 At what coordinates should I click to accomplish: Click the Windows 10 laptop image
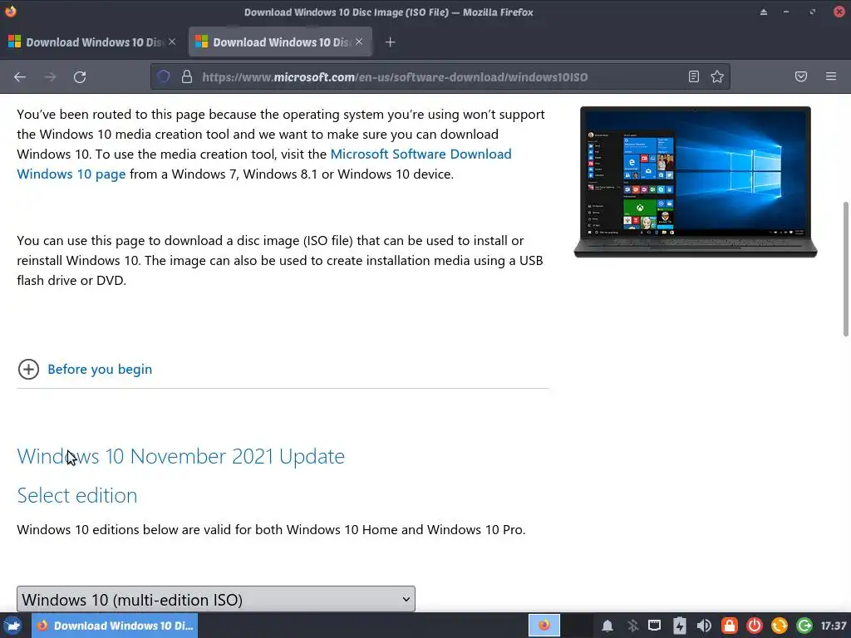coord(696,182)
